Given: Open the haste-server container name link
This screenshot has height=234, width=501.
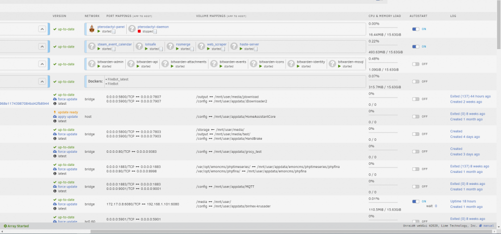Looking at the screenshot, I should pos(249,44).
